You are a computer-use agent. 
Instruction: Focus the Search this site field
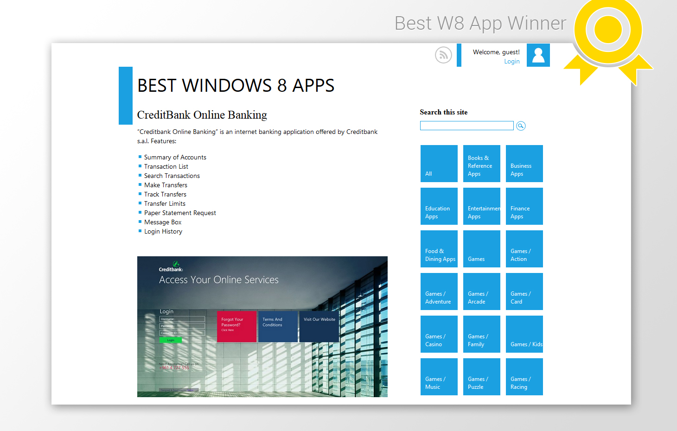pyautogui.click(x=467, y=126)
